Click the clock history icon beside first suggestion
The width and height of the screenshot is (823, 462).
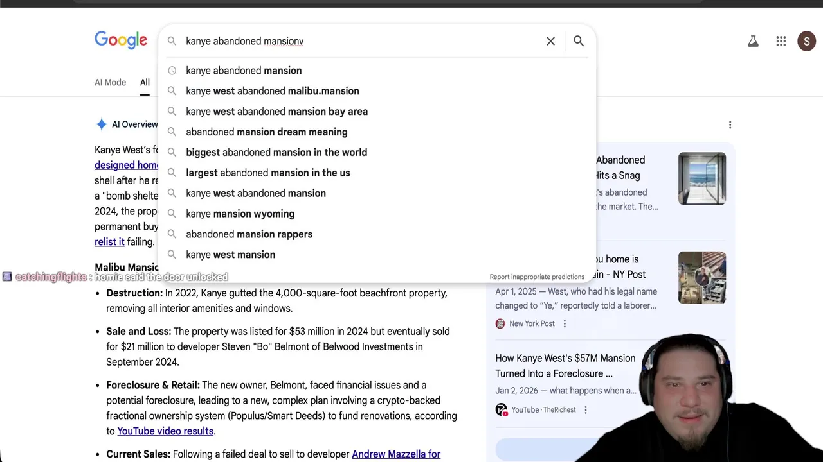tap(172, 71)
